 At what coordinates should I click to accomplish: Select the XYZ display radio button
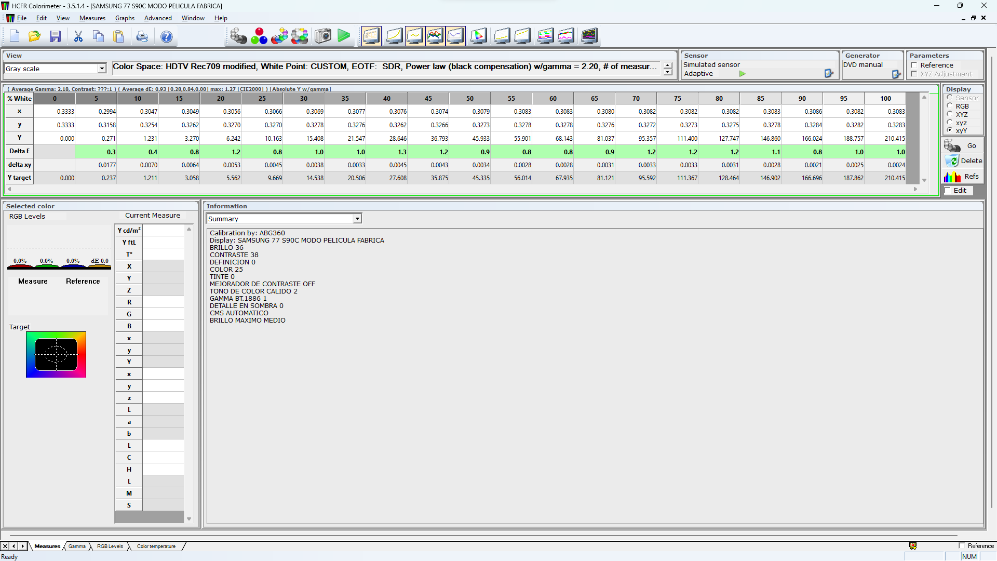[x=950, y=114]
